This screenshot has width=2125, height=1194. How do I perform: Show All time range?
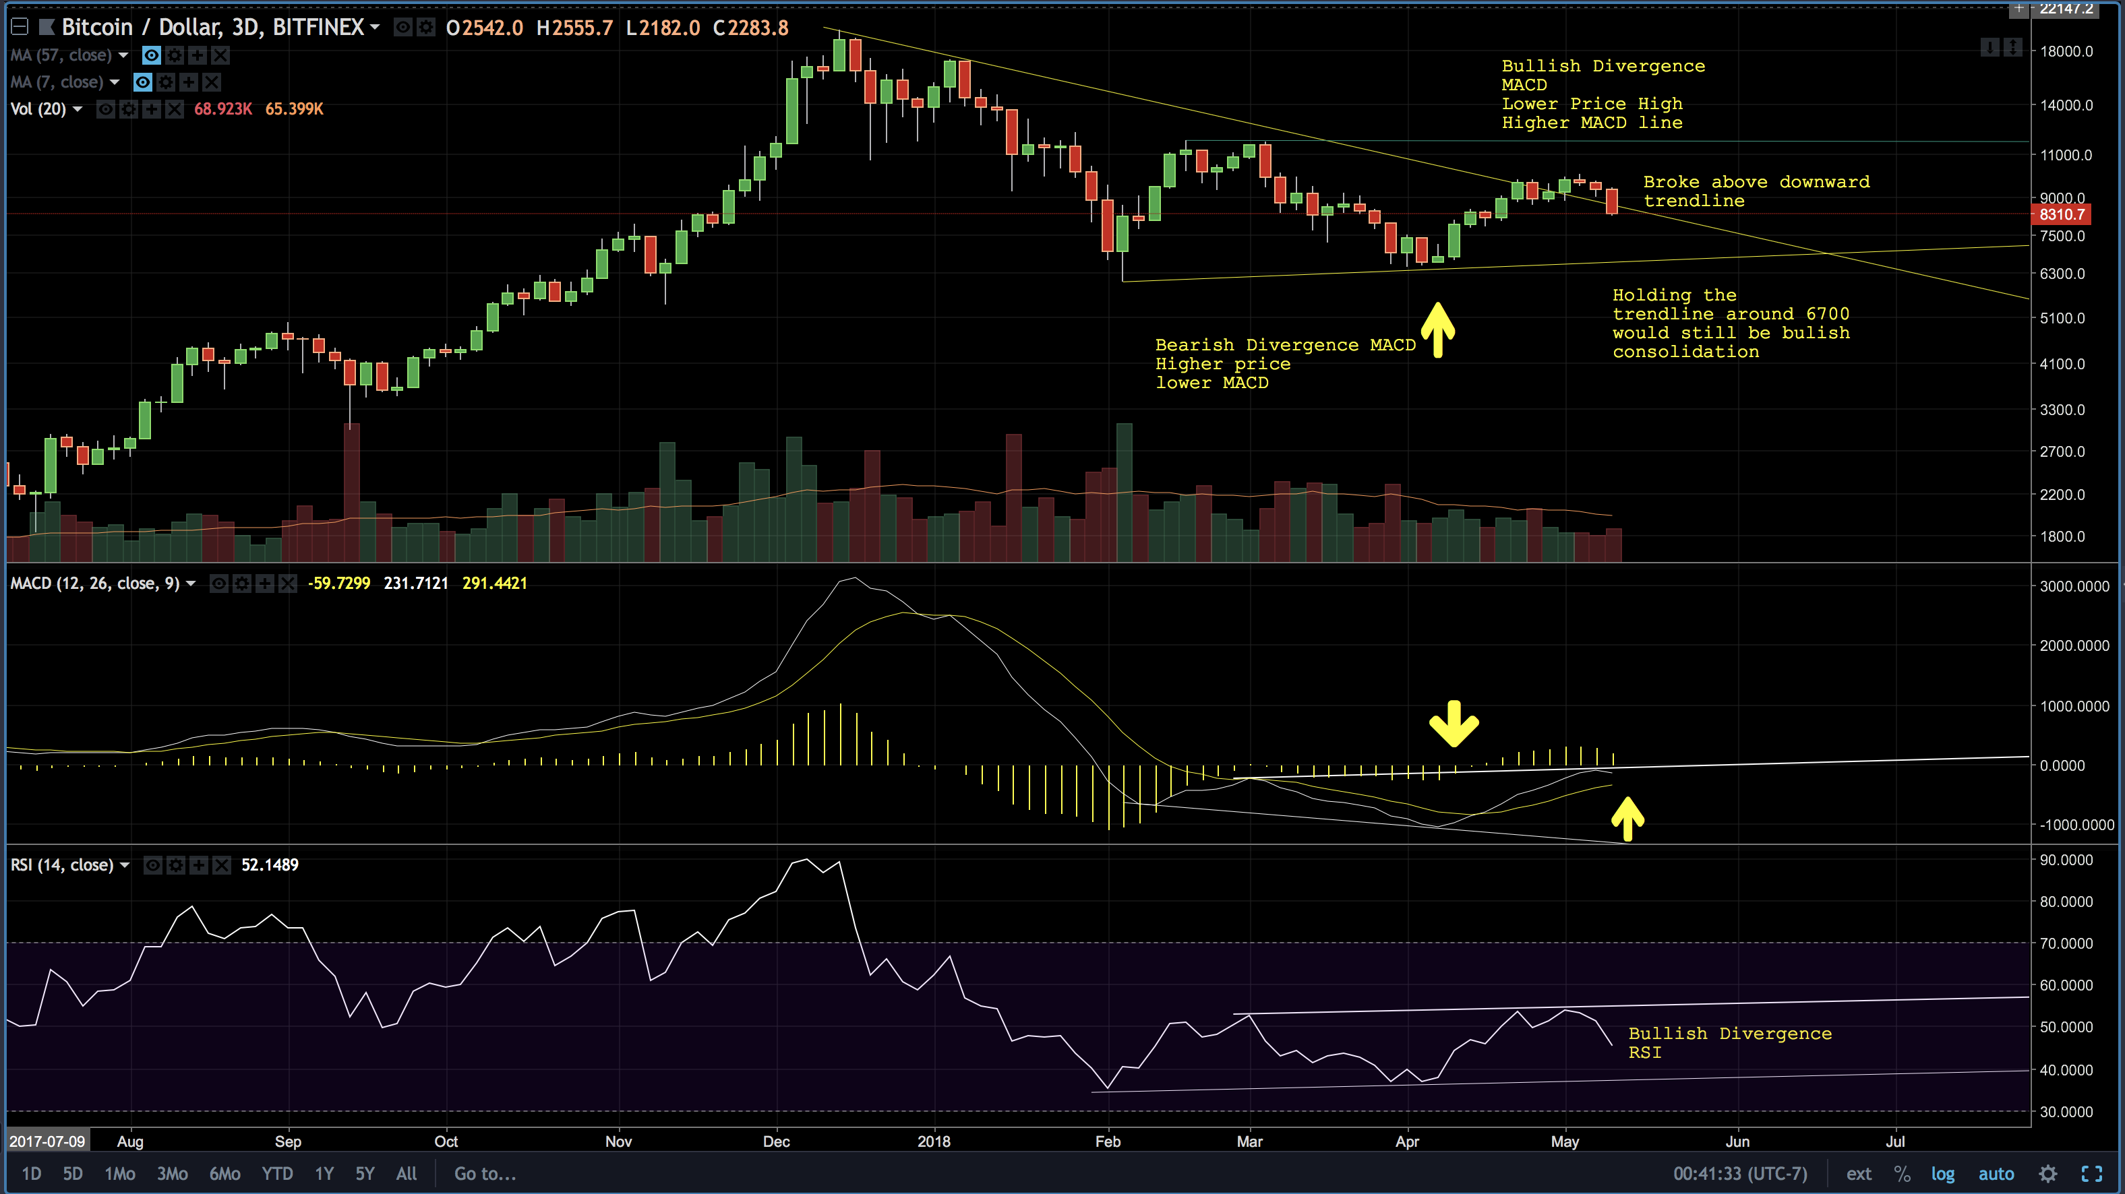407,1173
